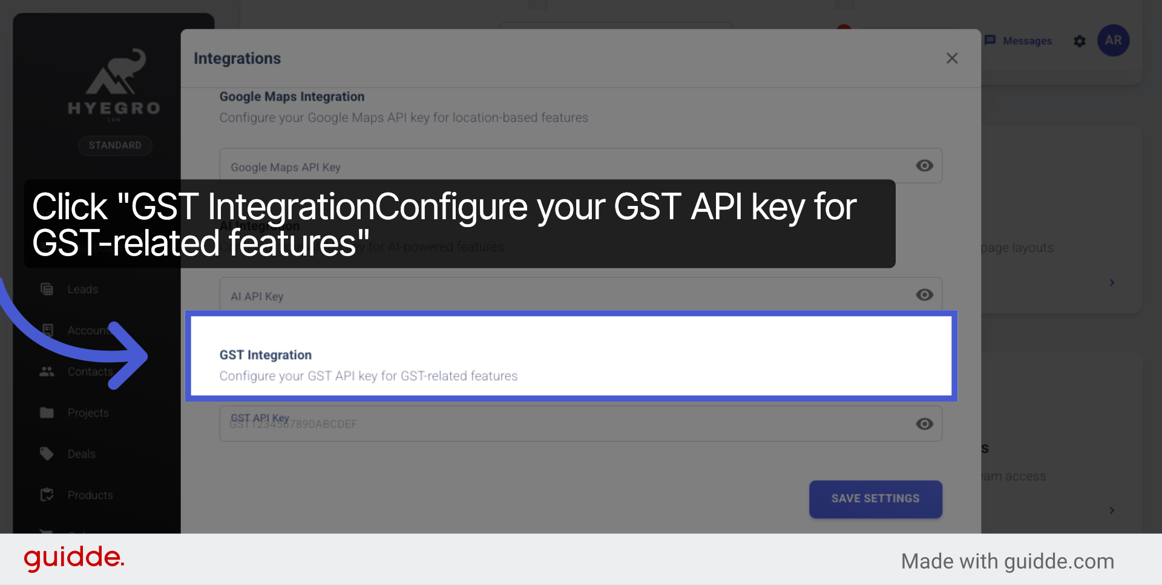Reveal the Google Maps API Key with eye toggle
Screen dimensions: 1162x585
[924, 165]
